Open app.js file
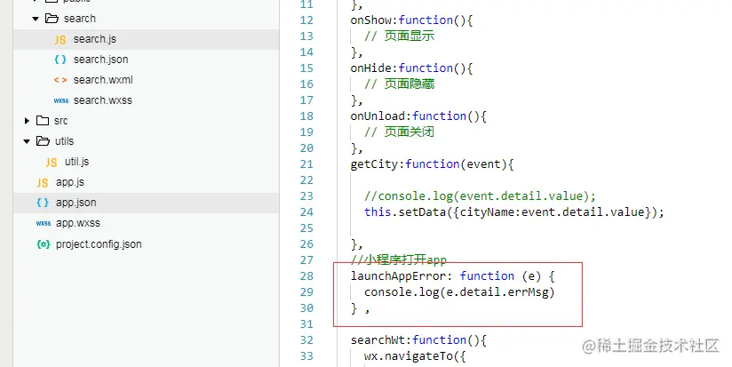The height and width of the screenshot is (367, 732). tap(70, 182)
